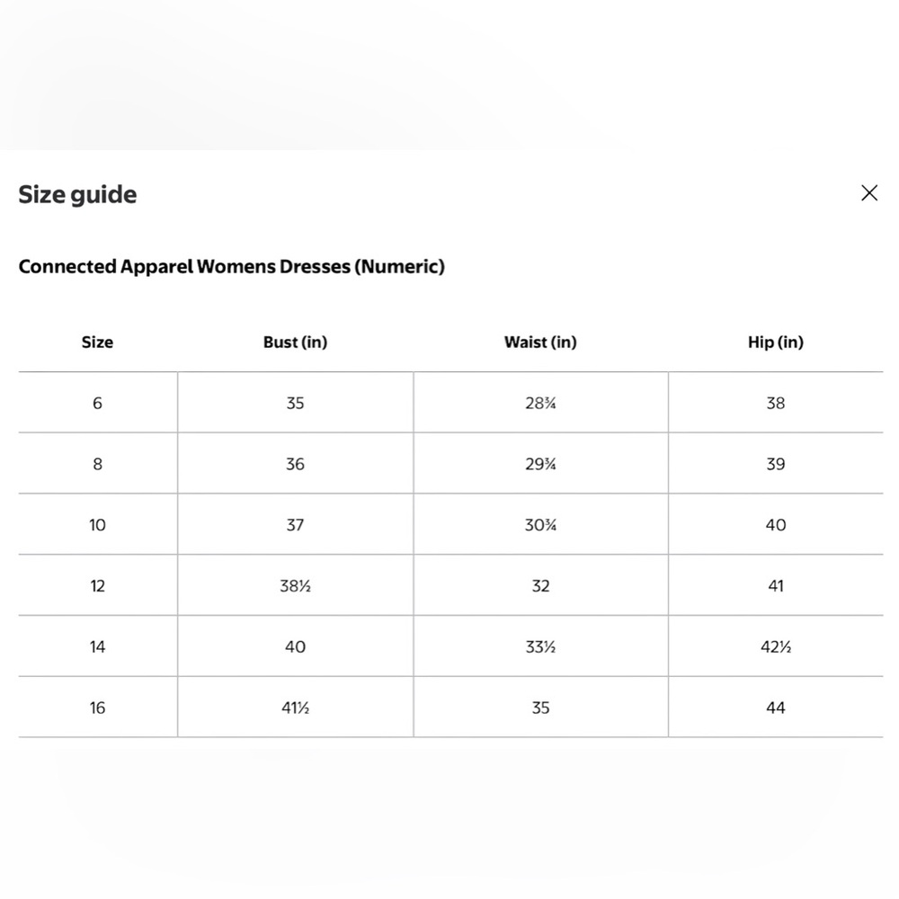Select the Connected Apparel Womens Dresses title
The image size is (899, 899).
(x=232, y=267)
